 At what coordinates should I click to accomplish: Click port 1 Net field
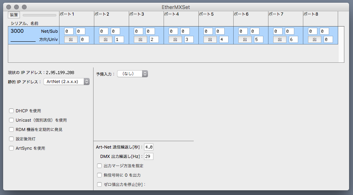click(x=69, y=31)
